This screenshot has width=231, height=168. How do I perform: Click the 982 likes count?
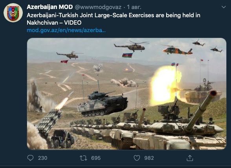pos(149,158)
